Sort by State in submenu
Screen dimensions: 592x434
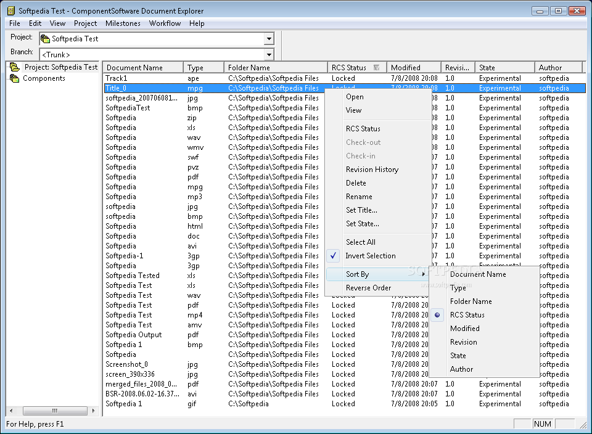[x=485, y=356]
